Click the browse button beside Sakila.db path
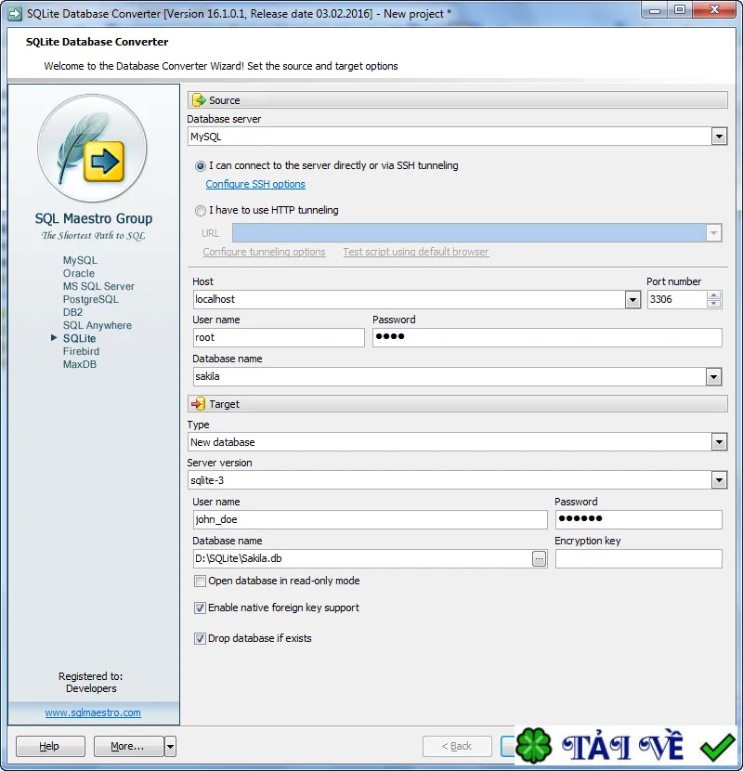743x771 pixels. [x=539, y=558]
